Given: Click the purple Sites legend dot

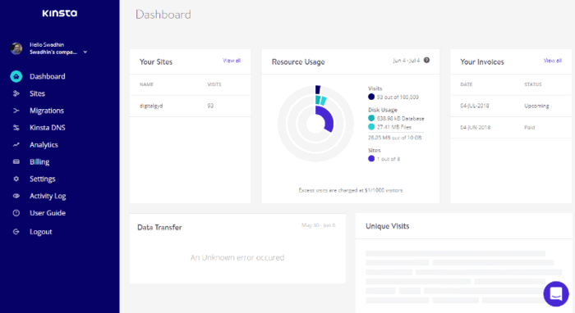Looking at the screenshot, I should [371, 159].
